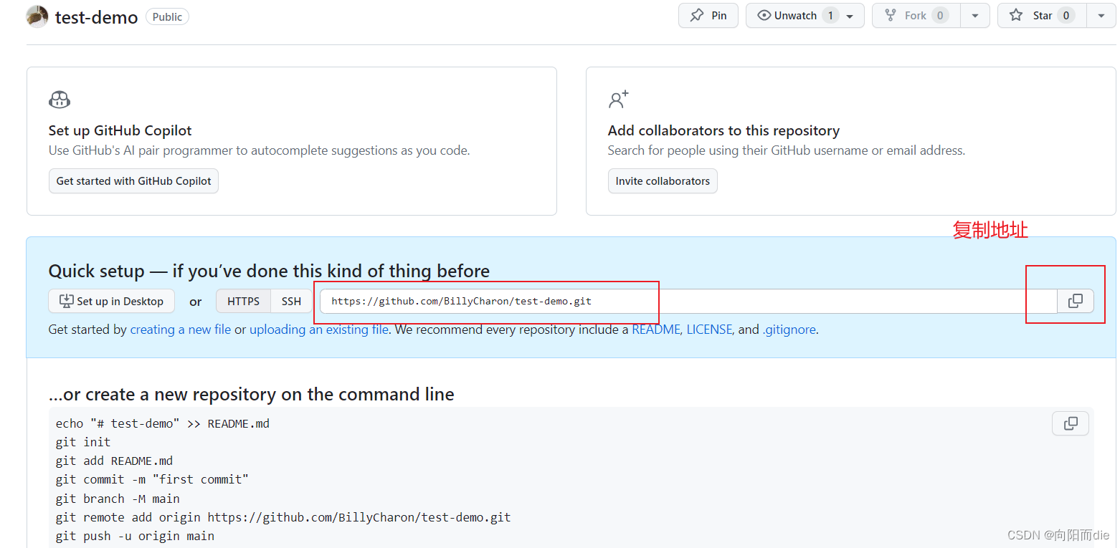Click the git branch -M main line

coord(118,499)
